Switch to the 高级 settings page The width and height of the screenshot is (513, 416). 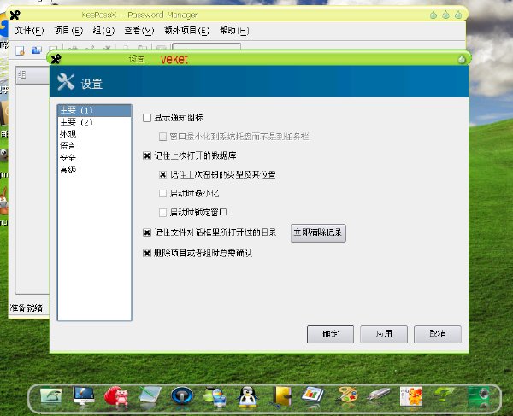tap(95, 170)
